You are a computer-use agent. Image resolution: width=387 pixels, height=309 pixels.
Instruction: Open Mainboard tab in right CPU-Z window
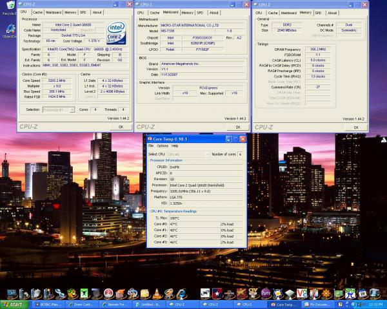pyautogui.click(x=288, y=13)
